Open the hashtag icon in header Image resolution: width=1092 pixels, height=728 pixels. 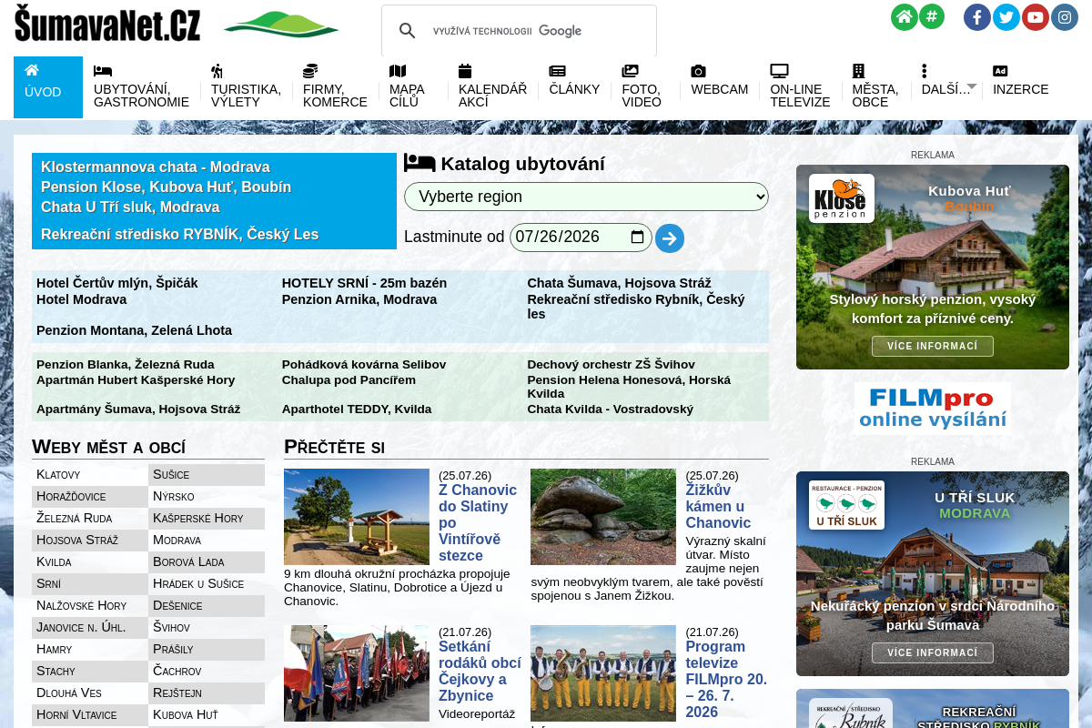[x=931, y=17]
